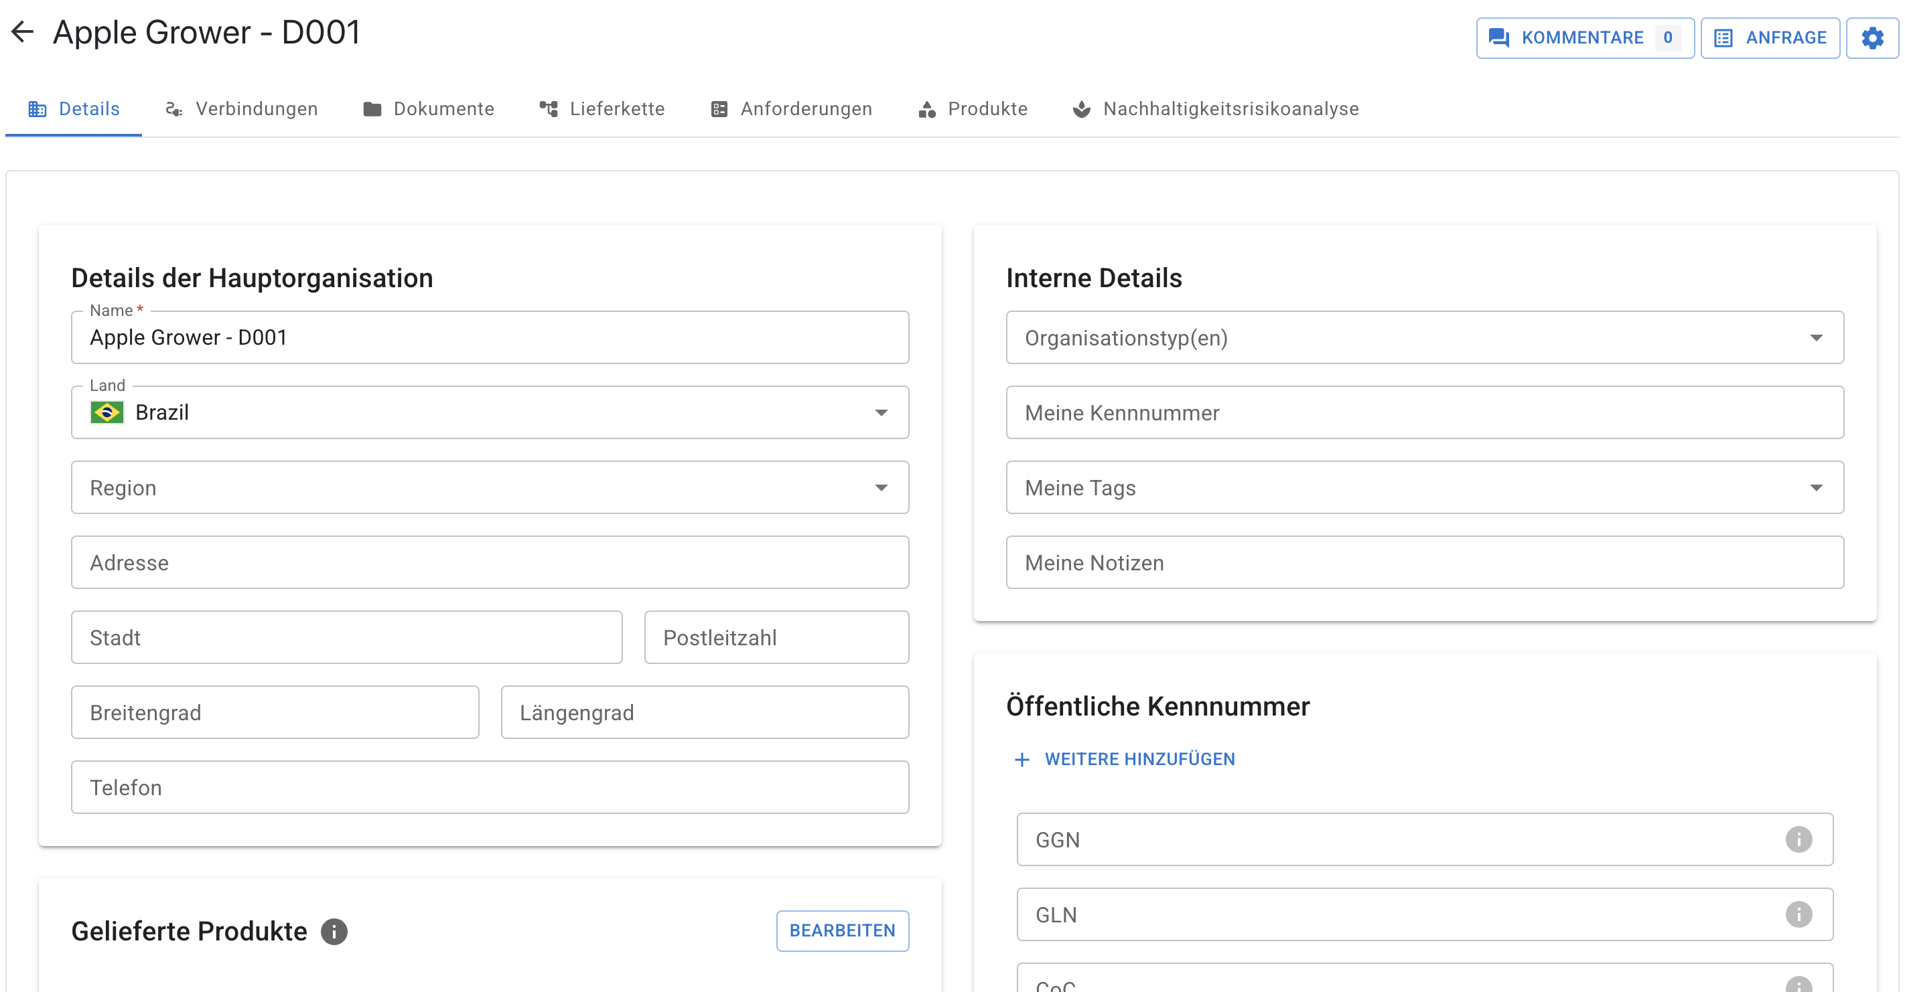Focus the Adresse field
This screenshot has height=992, width=1905.
pos(490,562)
